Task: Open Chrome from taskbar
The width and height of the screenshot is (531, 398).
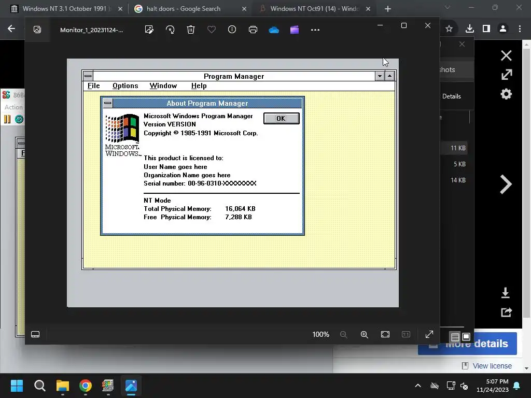Action: pyautogui.click(x=86, y=386)
